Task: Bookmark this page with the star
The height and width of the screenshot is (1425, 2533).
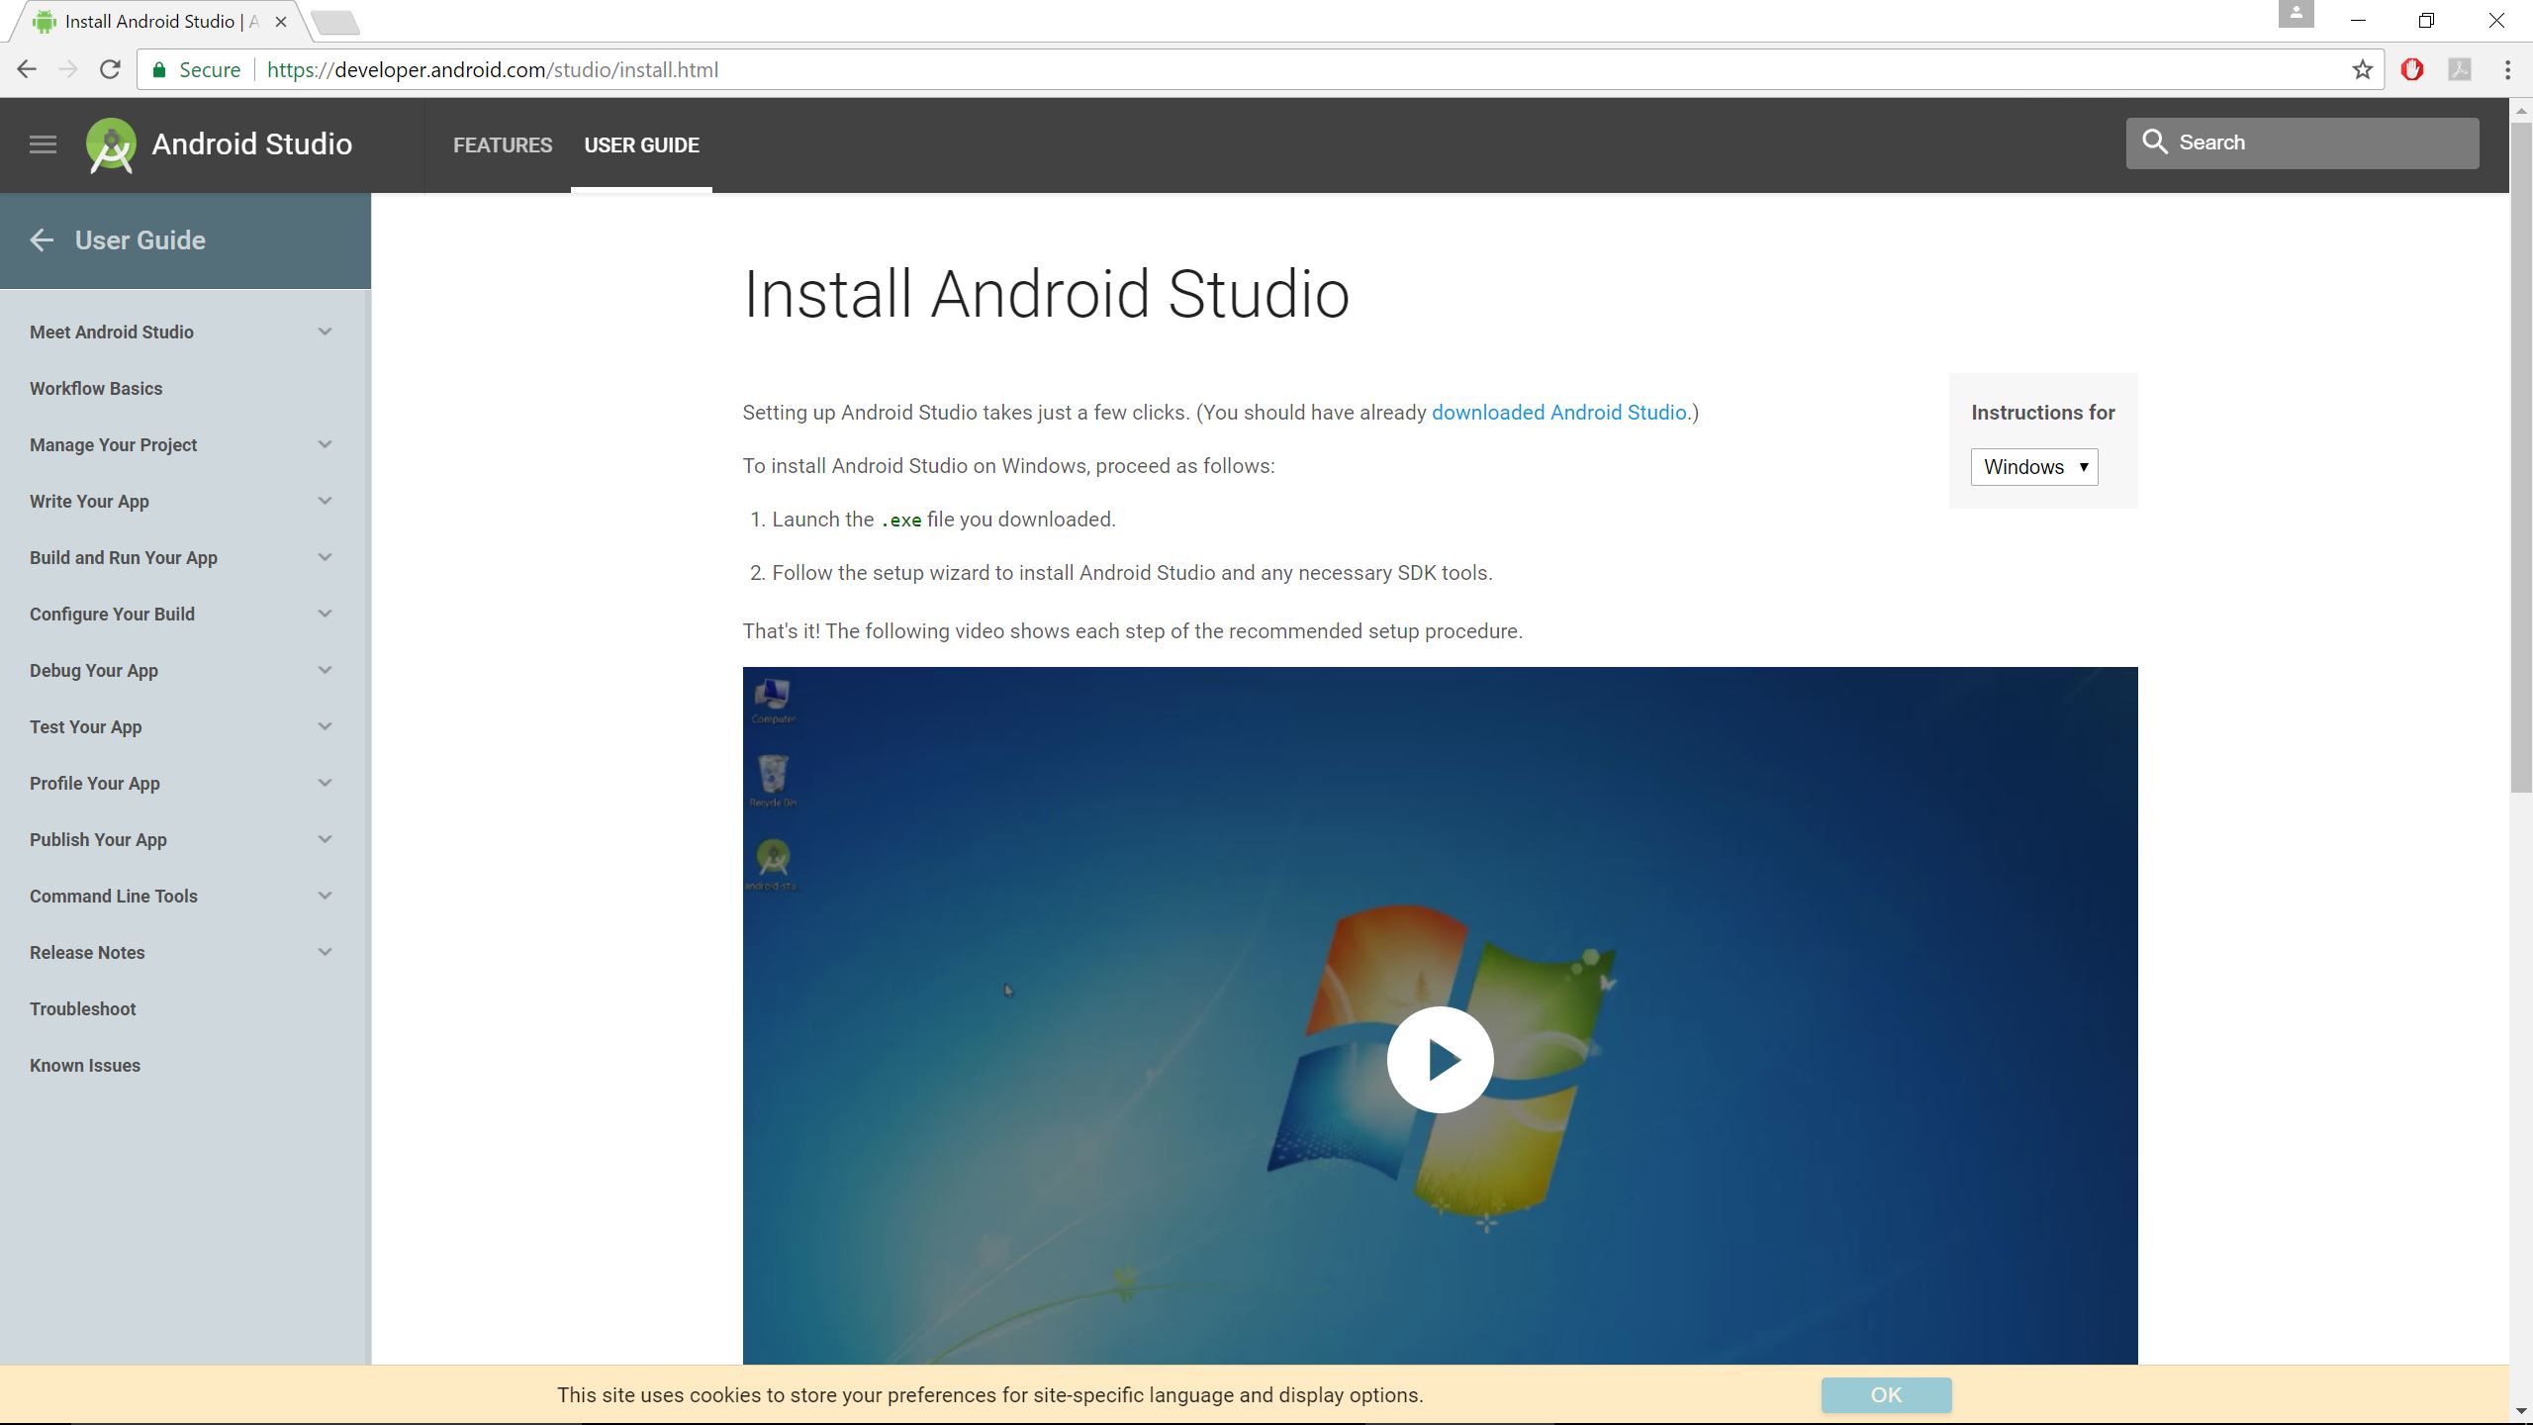Action: tap(2361, 69)
